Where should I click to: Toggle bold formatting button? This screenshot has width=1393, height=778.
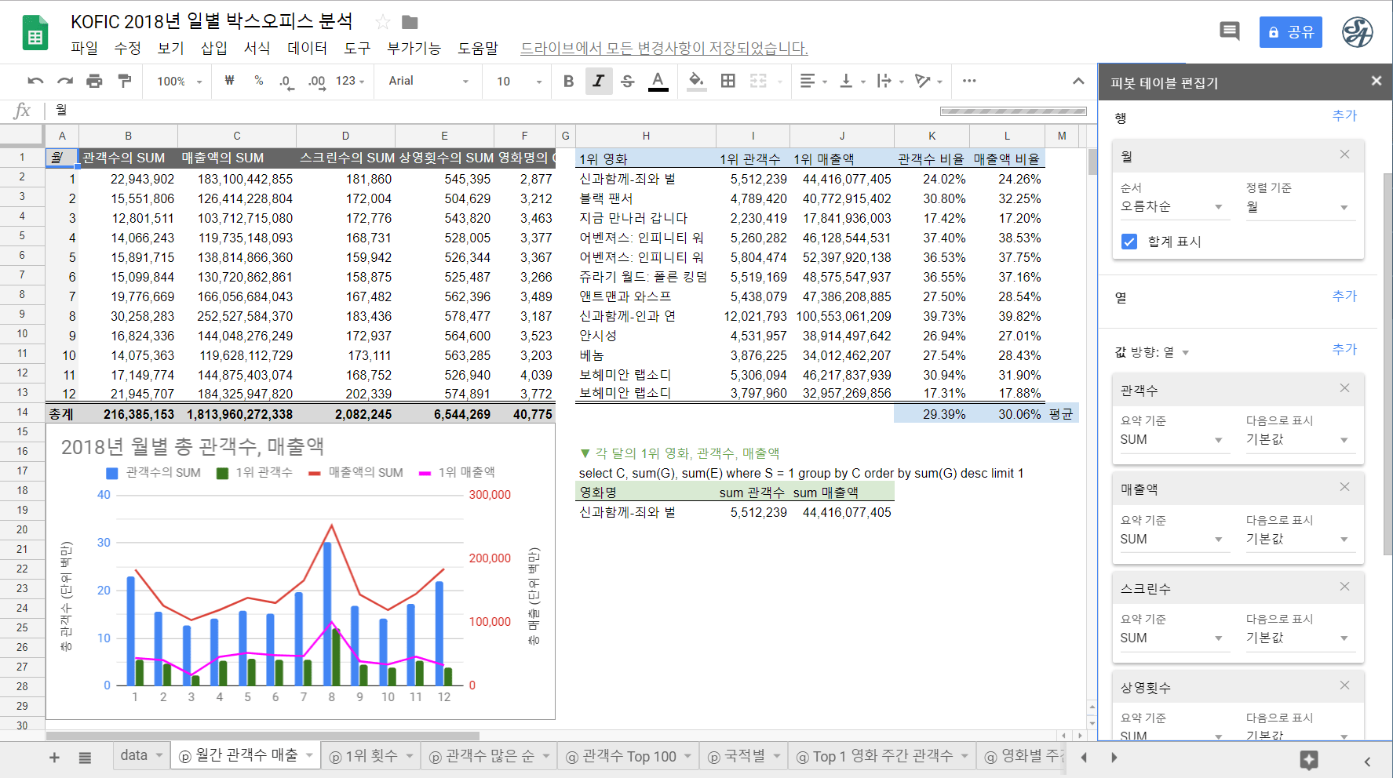pos(568,81)
